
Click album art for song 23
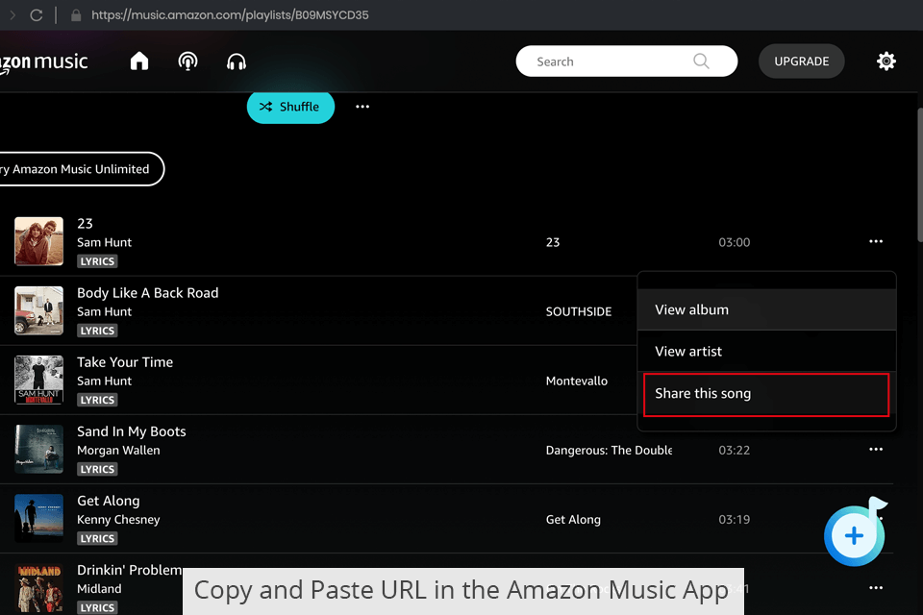click(38, 241)
